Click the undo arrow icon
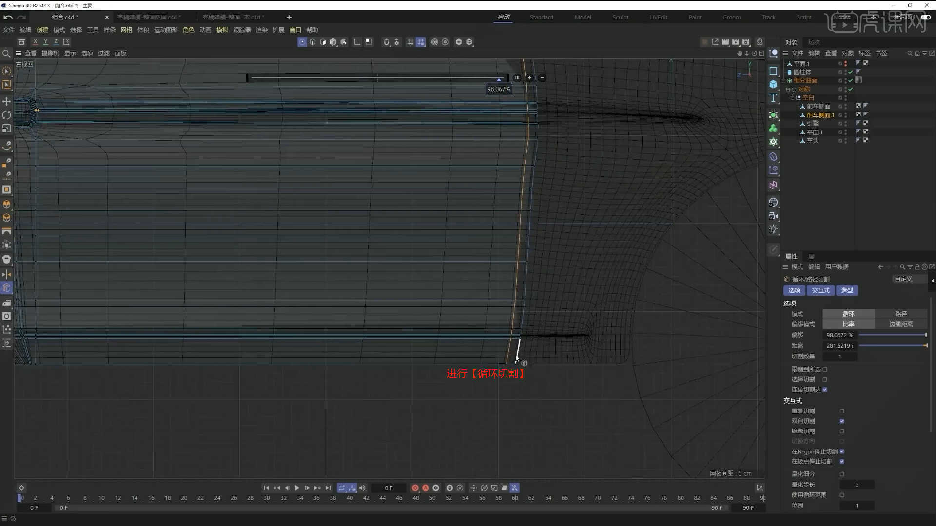Image resolution: width=936 pixels, height=526 pixels. [8, 17]
